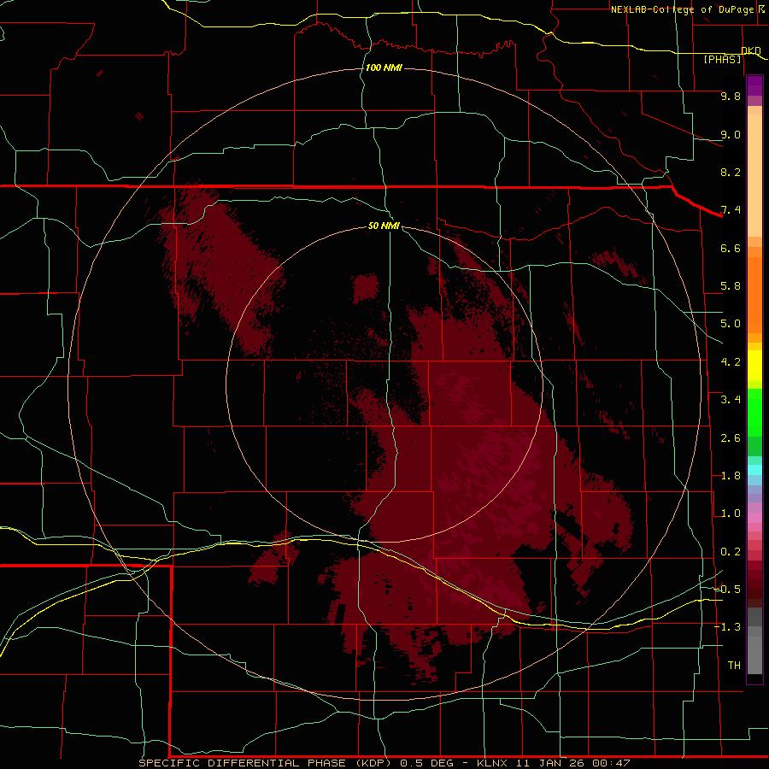This screenshot has width=769, height=769.
Task: Select the 1.0 value on the color scale
Action: click(x=731, y=514)
